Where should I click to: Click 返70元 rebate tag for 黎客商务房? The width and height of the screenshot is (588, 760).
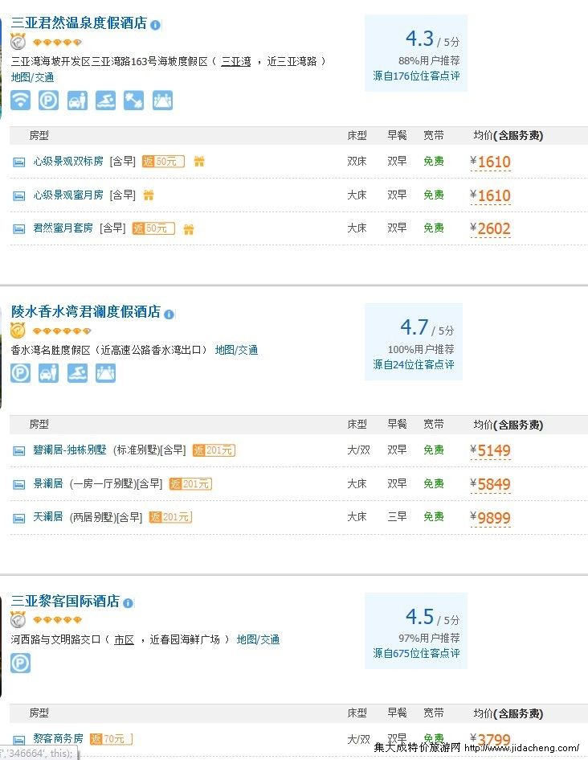(x=111, y=738)
